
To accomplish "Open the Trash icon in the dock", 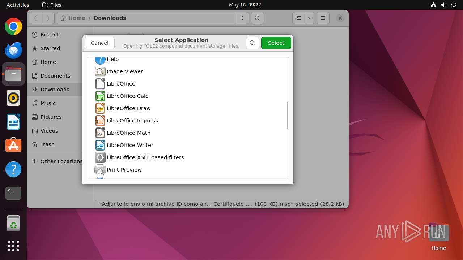I will [x=13, y=224].
